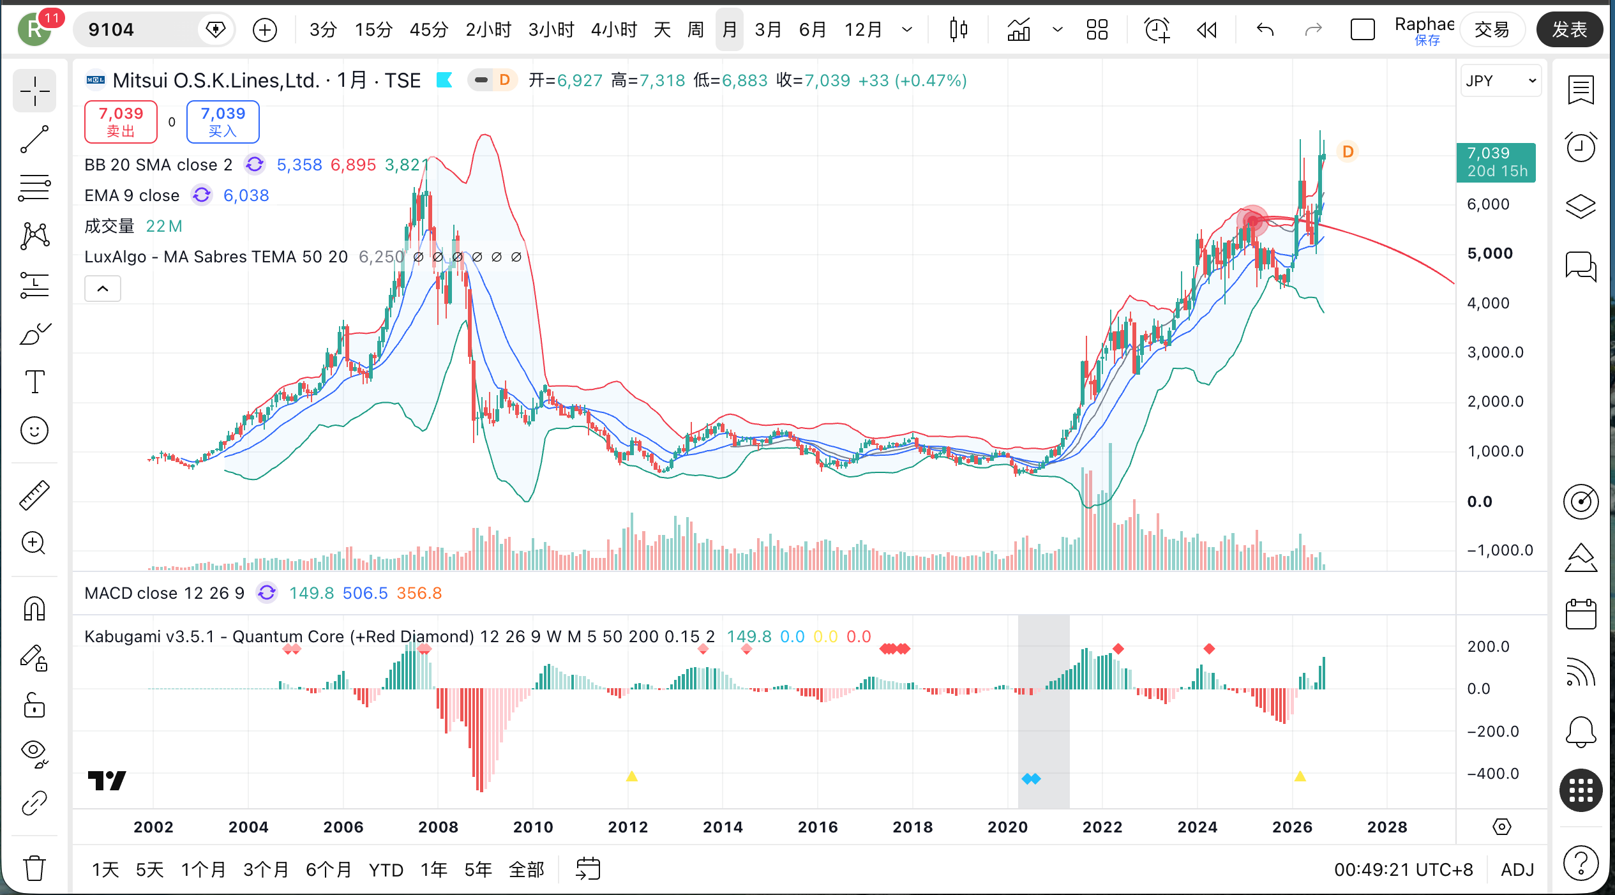Click the pyramid icon in right sidebar
Viewport: 1615px width, 895px height.
point(1581,559)
